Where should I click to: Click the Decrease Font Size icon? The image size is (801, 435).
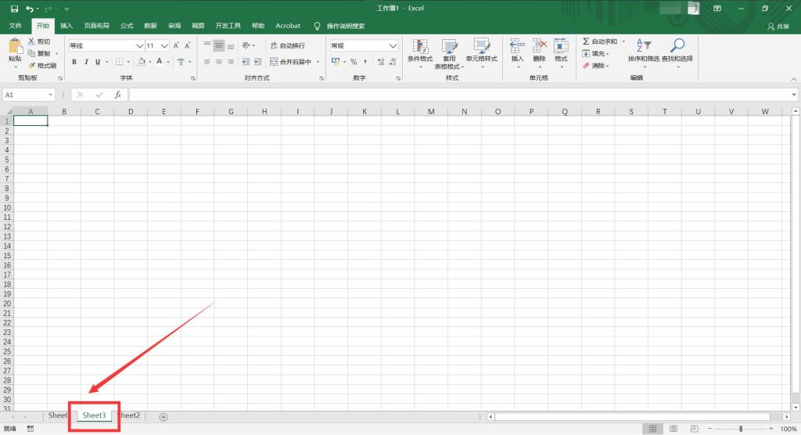pyautogui.click(x=188, y=45)
